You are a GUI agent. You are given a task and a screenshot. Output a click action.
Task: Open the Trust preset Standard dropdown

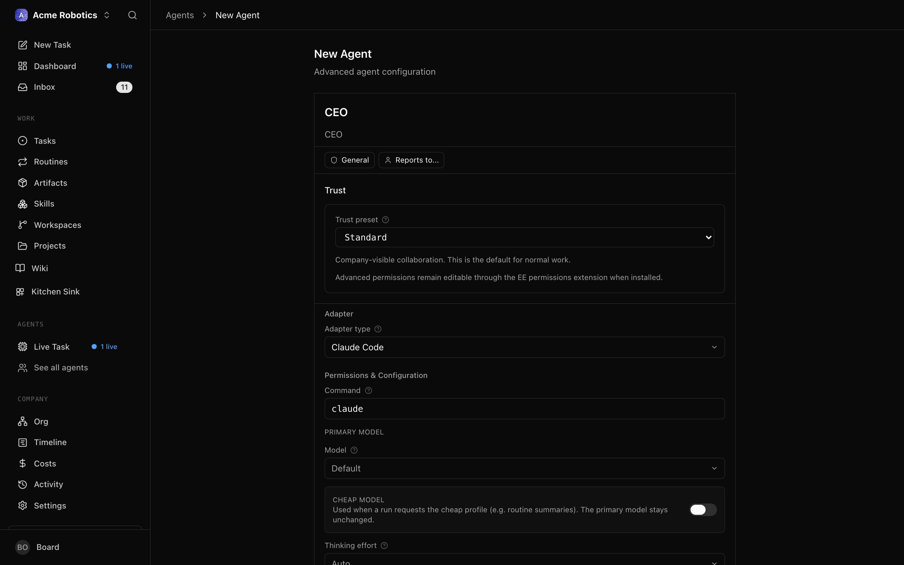[x=525, y=237]
